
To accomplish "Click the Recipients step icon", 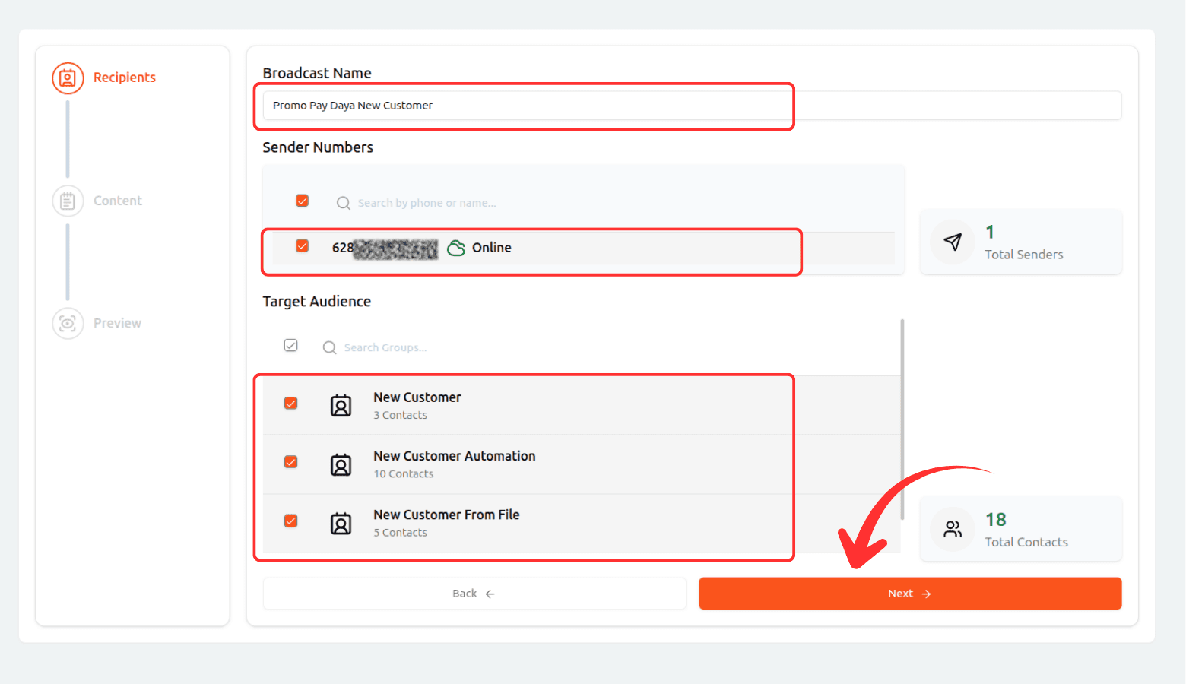I will pos(68,78).
